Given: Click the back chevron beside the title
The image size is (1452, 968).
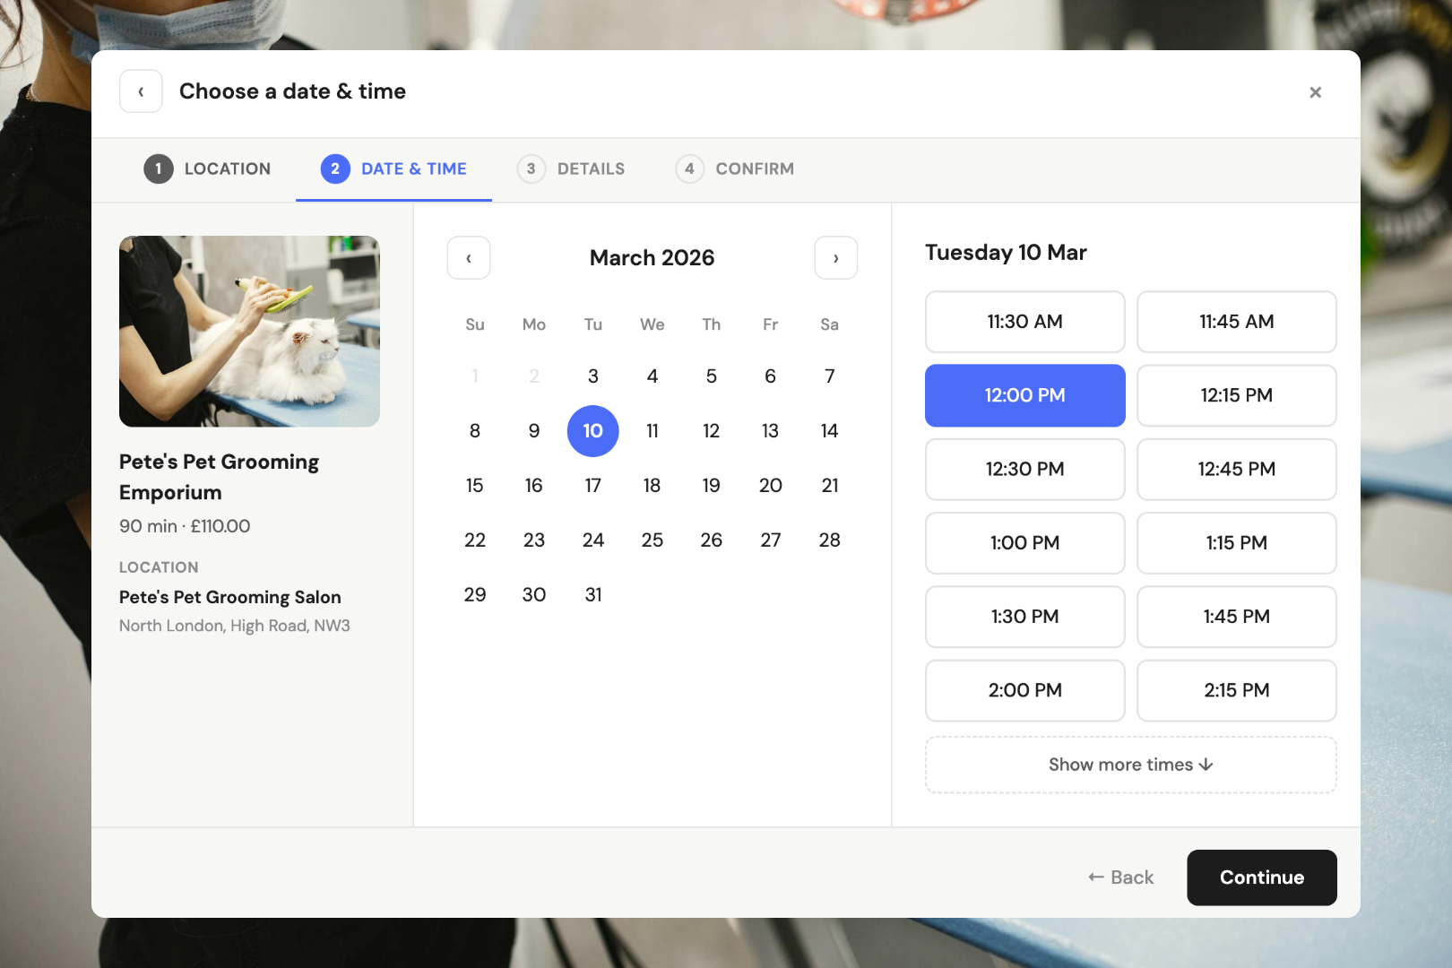Looking at the screenshot, I should tap(141, 91).
